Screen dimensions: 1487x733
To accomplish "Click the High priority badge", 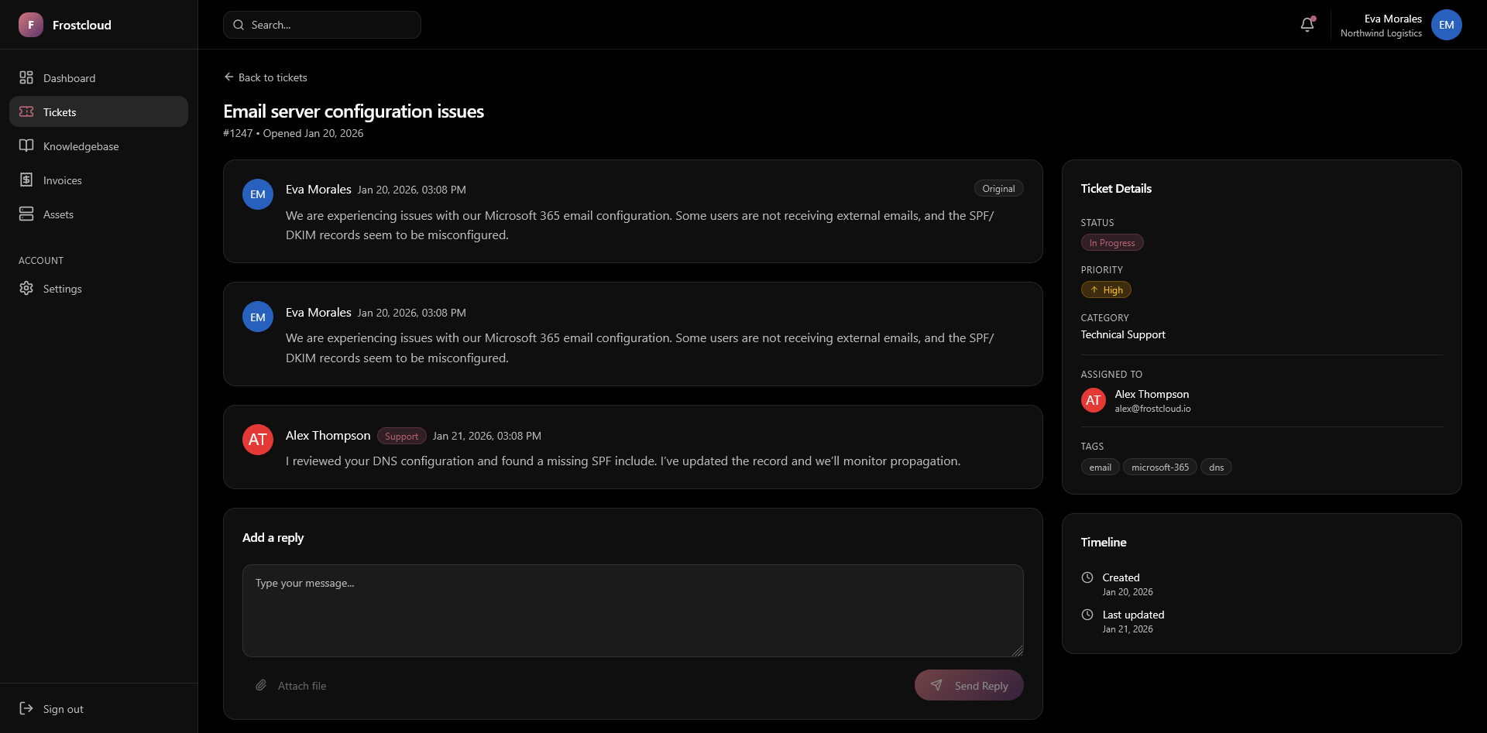I will pos(1106,289).
